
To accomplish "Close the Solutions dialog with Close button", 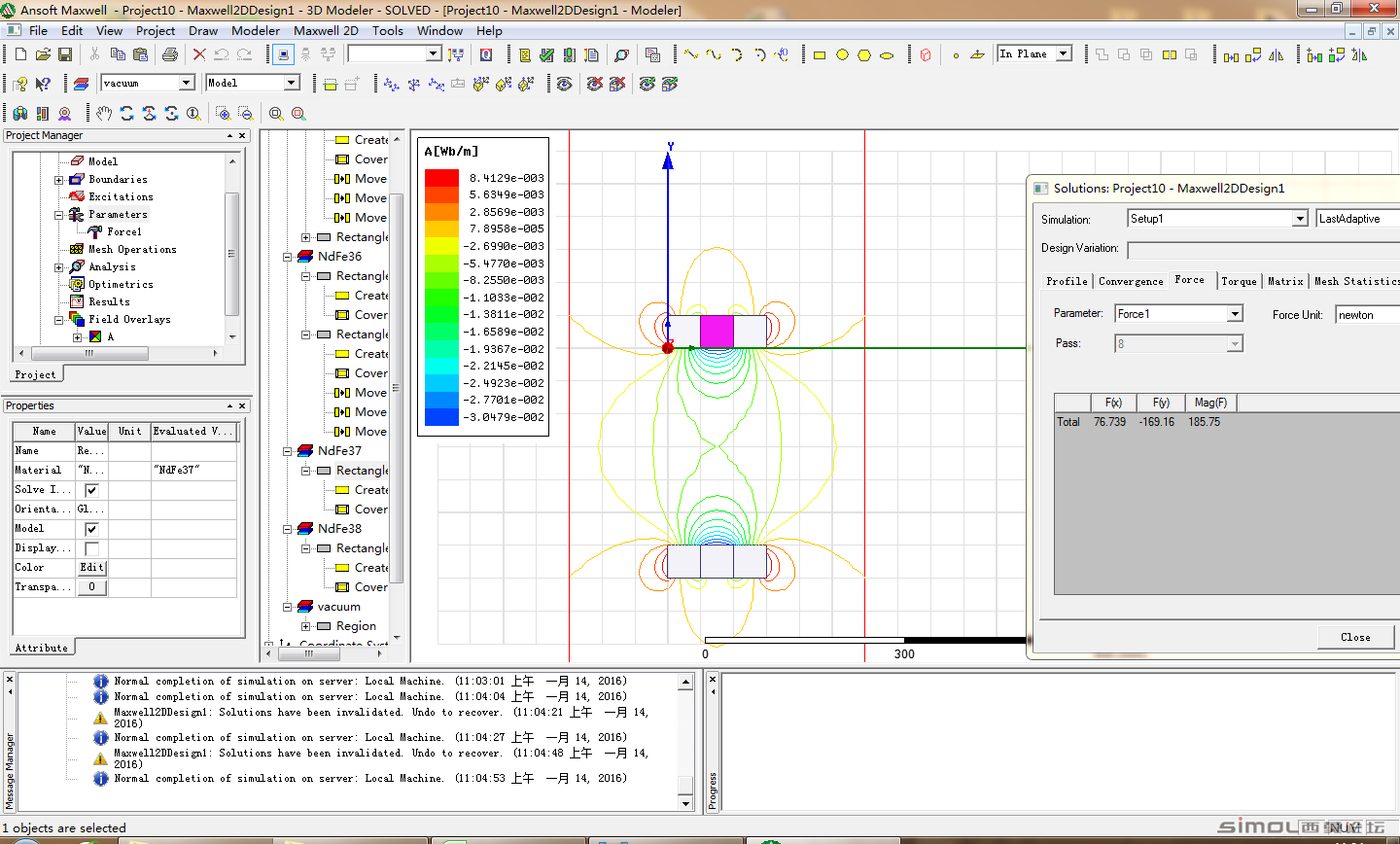I will click(1355, 637).
